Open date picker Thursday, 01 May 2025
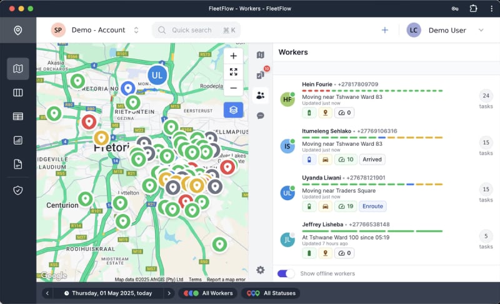This screenshot has width=500, height=304. point(108,293)
